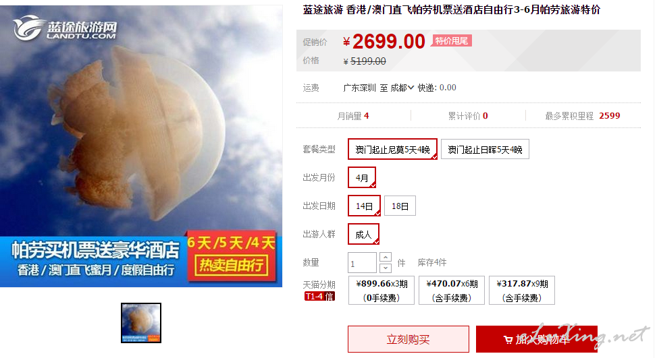This screenshot has width=657, height=358.
Task: Select package 澳门起止尼莫5天4晚
Action: click(x=392, y=149)
